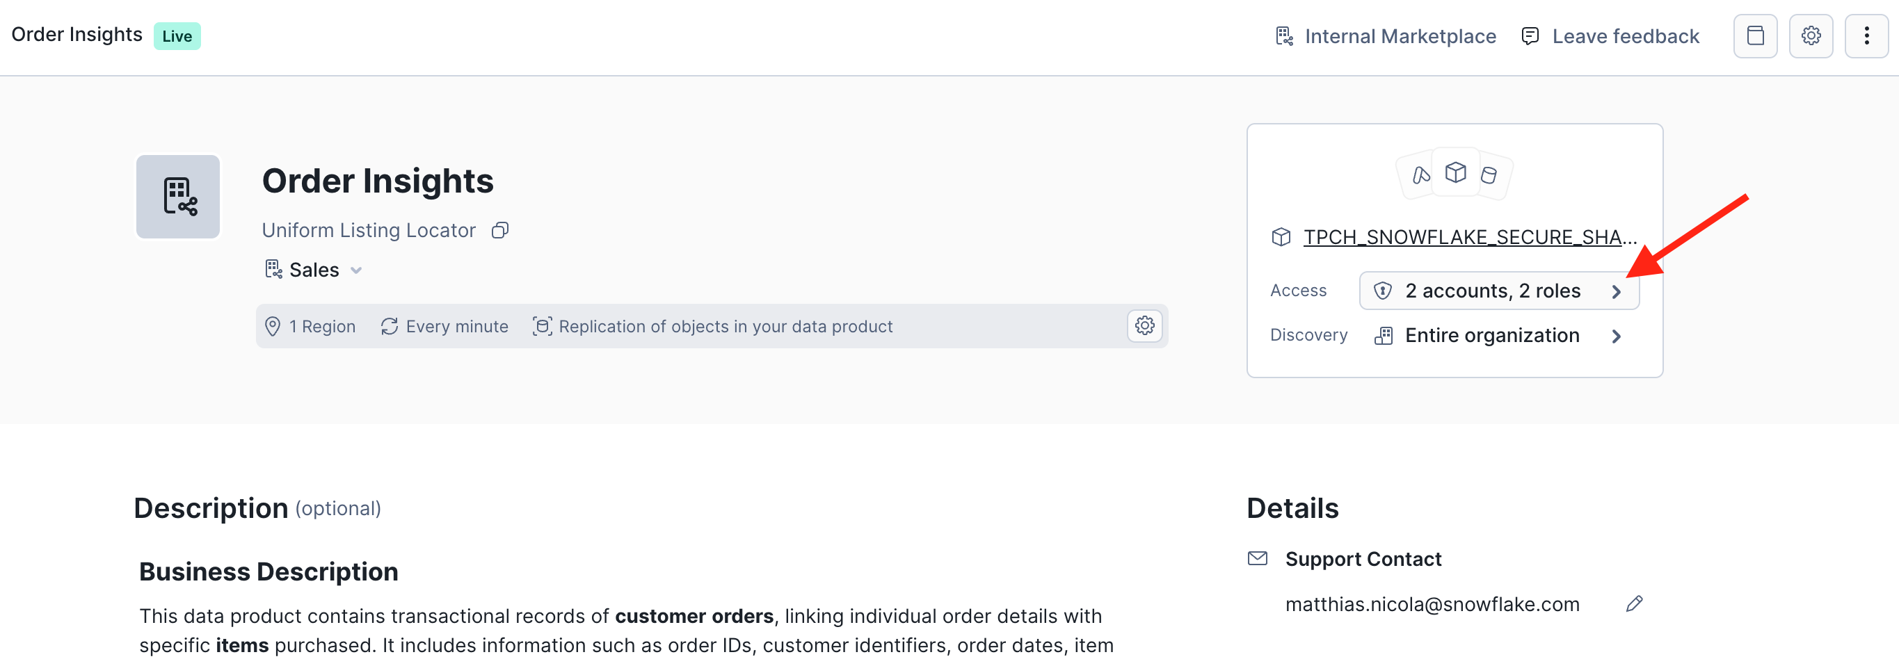Click the Uniform Listing Locator text
This screenshot has height=666, width=1899.
[x=369, y=231]
